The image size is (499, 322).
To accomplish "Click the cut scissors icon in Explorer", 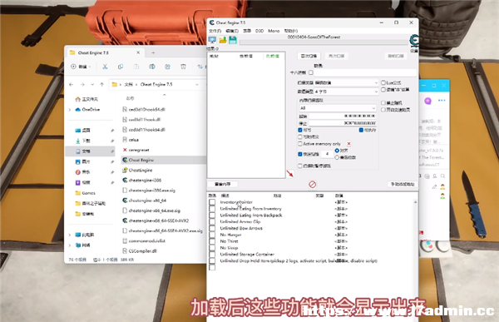I will (105, 67).
